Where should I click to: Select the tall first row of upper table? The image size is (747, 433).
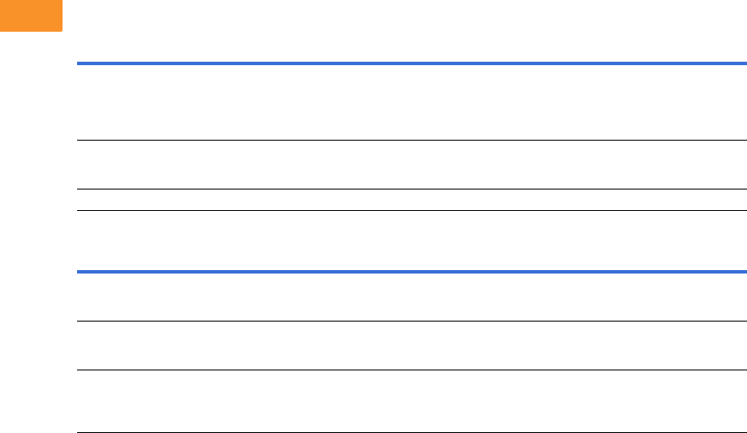412,102
